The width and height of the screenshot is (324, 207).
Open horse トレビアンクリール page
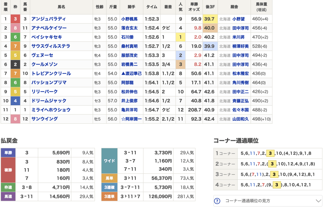(51, 74)
